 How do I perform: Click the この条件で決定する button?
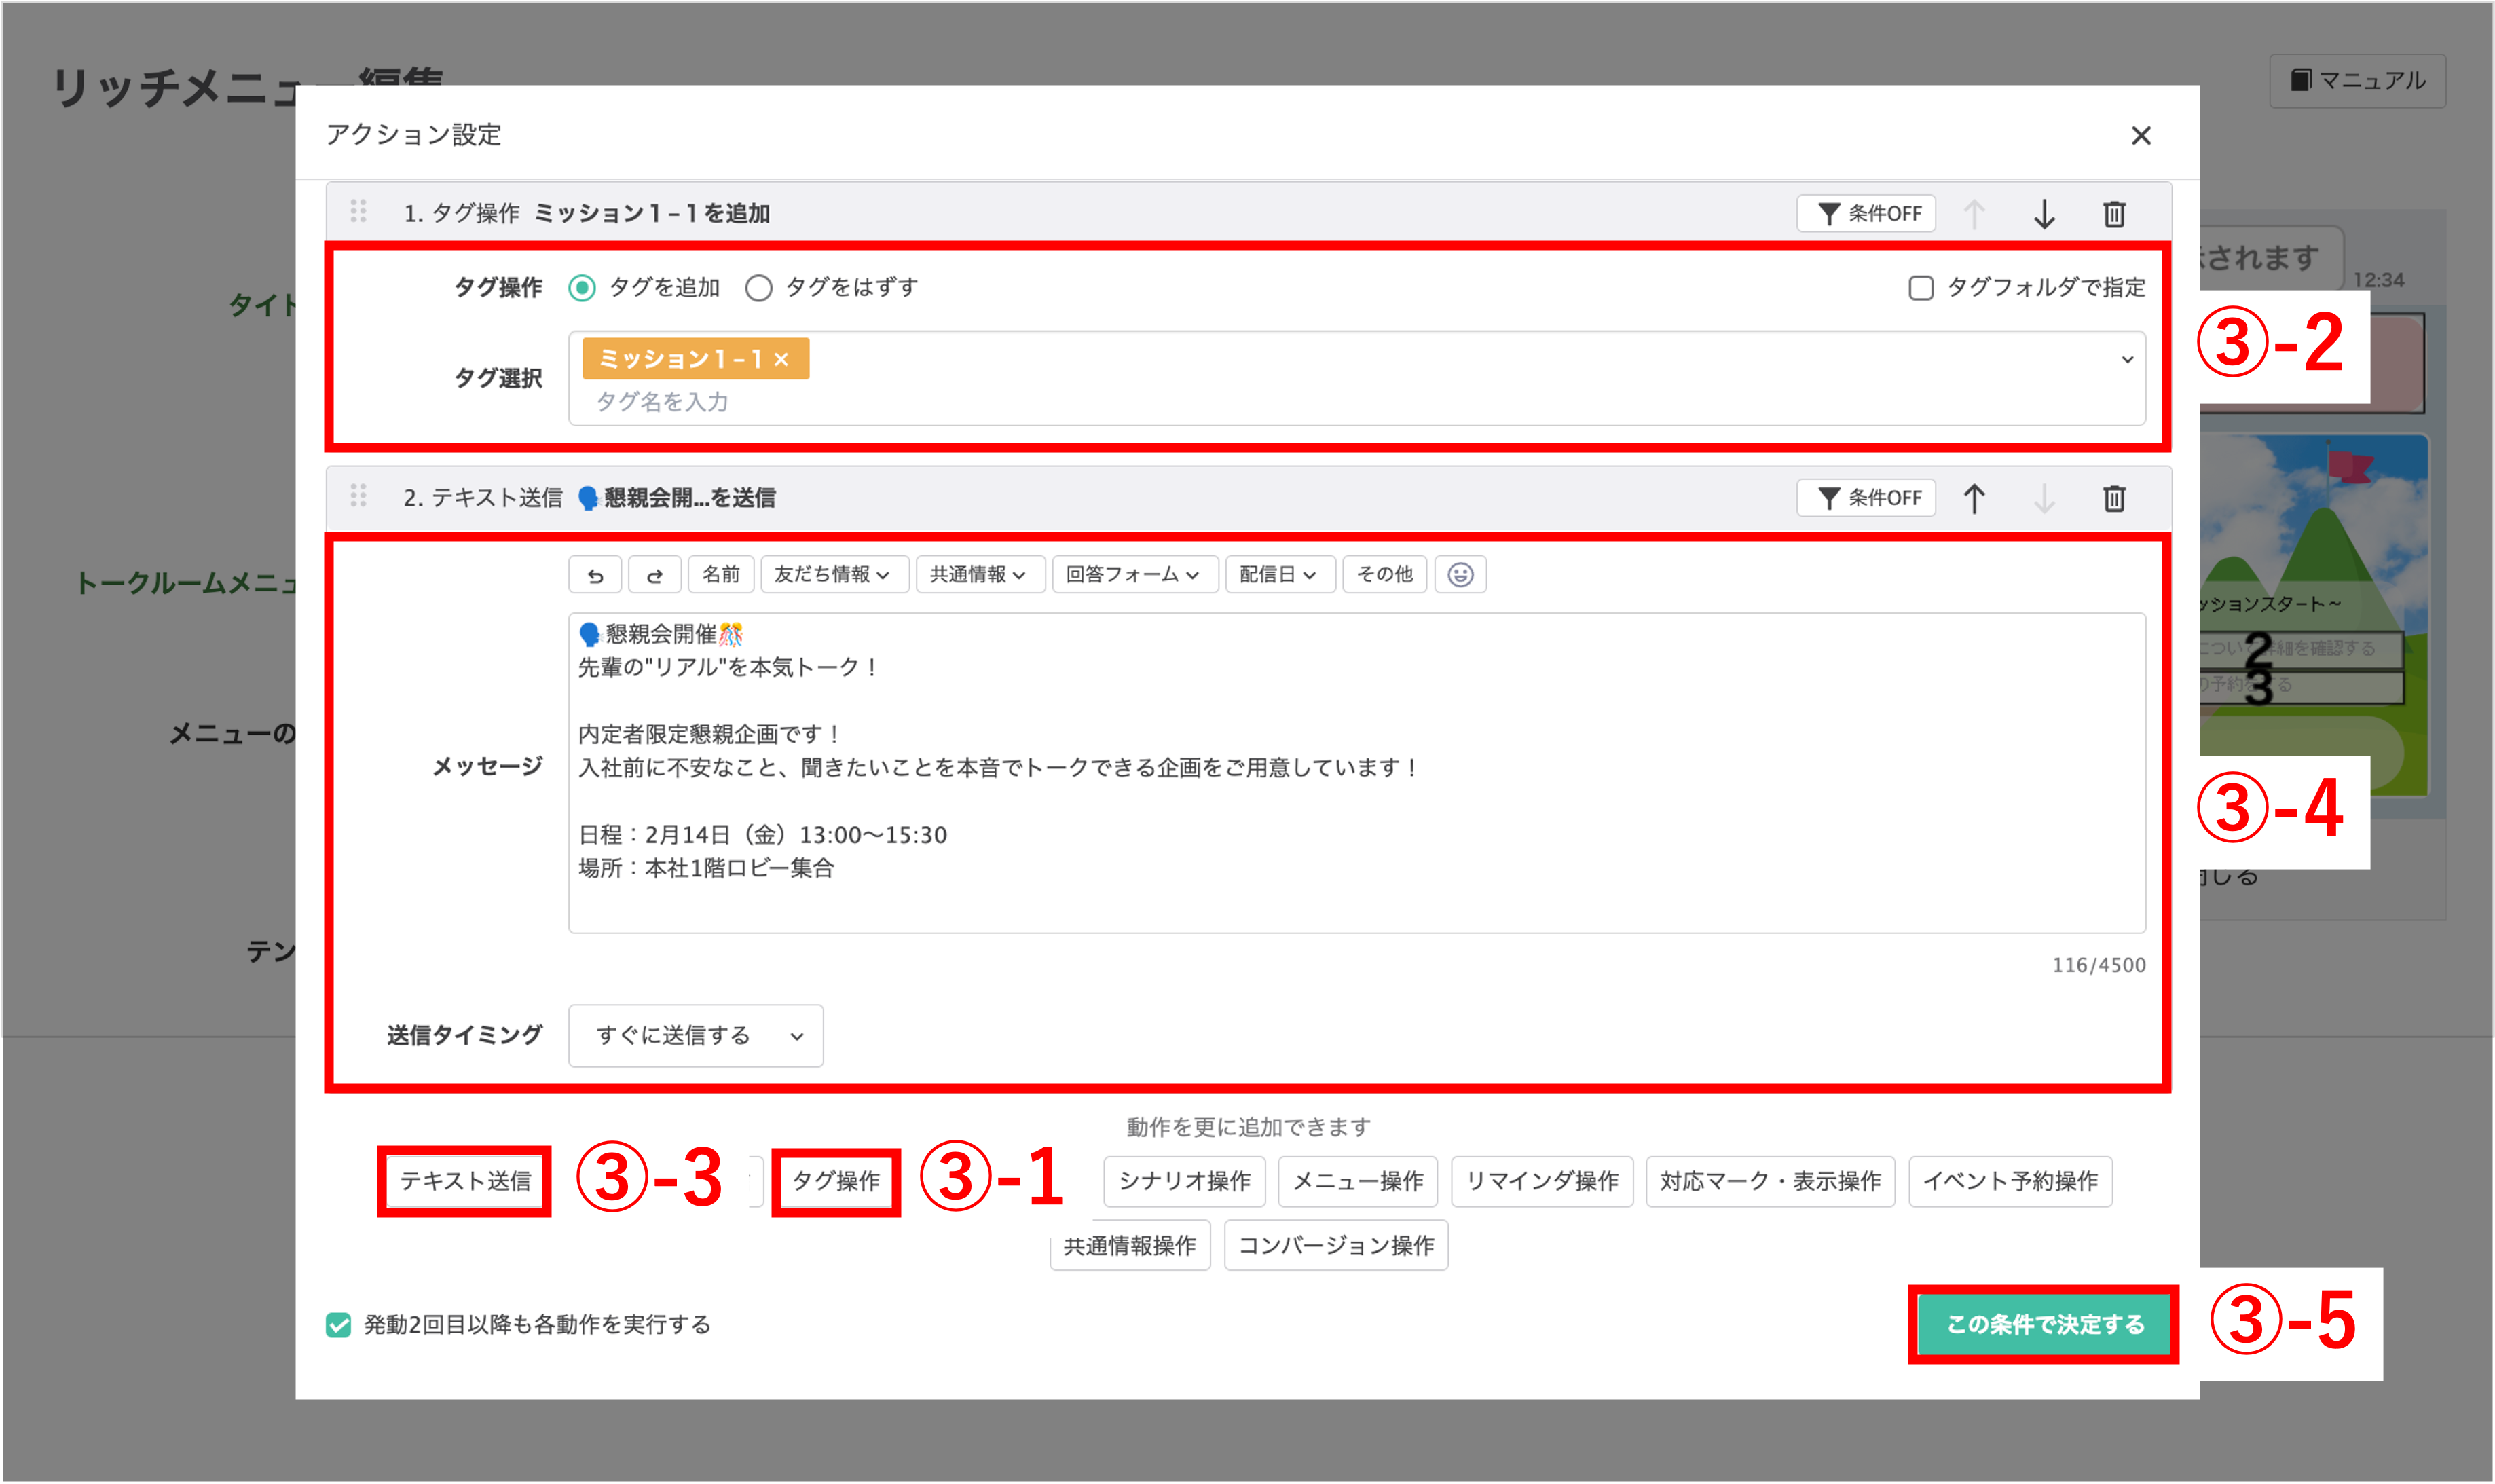(x=2044, y=1324)
